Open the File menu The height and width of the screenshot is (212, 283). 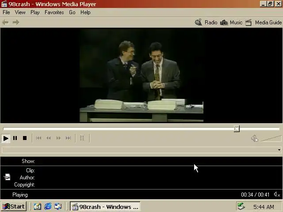[x=6, y=12]
